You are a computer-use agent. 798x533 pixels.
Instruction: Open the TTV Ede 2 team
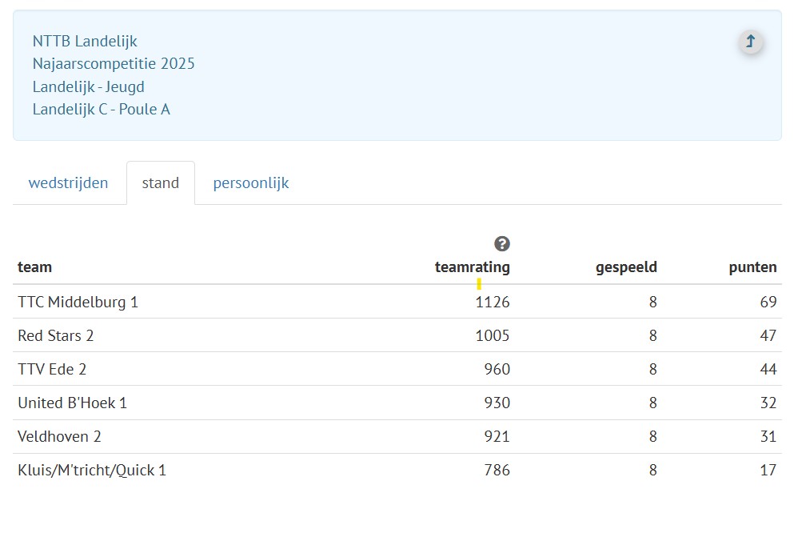[52, 370]
